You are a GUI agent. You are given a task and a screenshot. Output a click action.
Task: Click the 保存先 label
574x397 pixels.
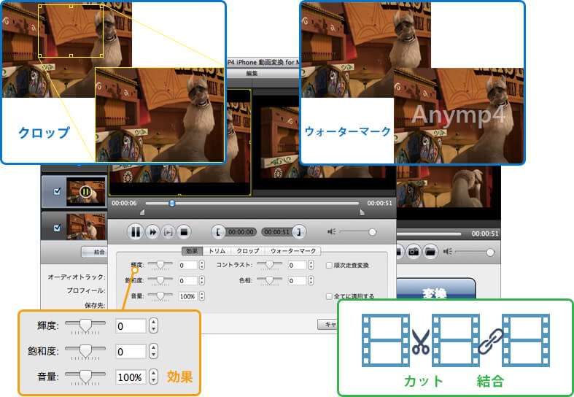coord(95,305)
